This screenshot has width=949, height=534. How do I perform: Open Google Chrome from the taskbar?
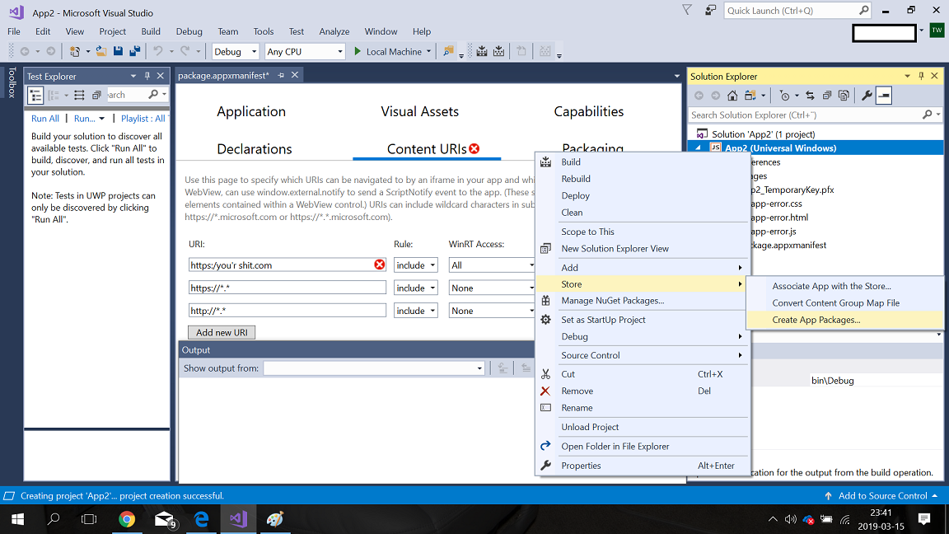[x=127, y=519]
